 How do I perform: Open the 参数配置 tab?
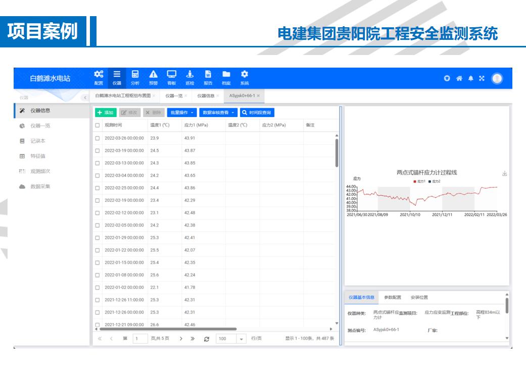click(393, 298)
